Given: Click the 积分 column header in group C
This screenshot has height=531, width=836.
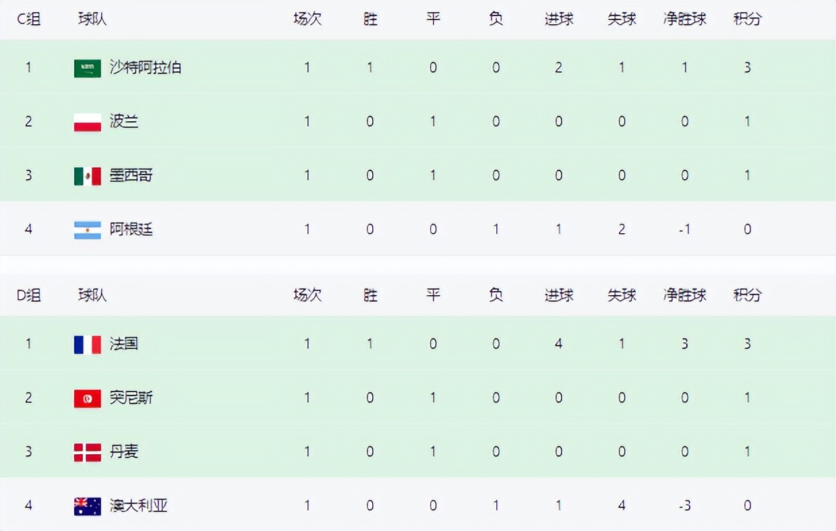Looking at the screenshot, I should (747, 19).
